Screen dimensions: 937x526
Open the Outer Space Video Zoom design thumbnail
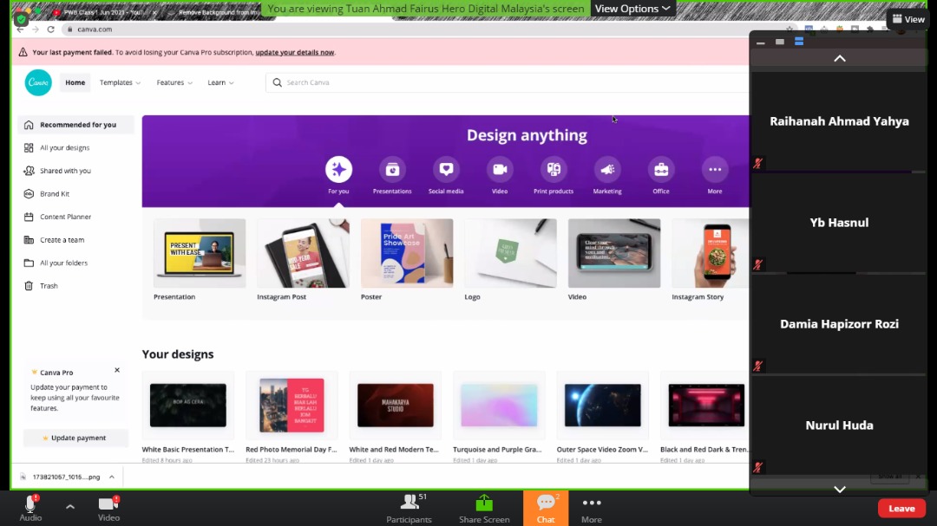(x=602, y=406)
